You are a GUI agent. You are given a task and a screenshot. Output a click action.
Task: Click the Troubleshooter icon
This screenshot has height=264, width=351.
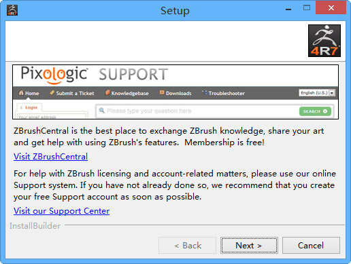[205, 92]
